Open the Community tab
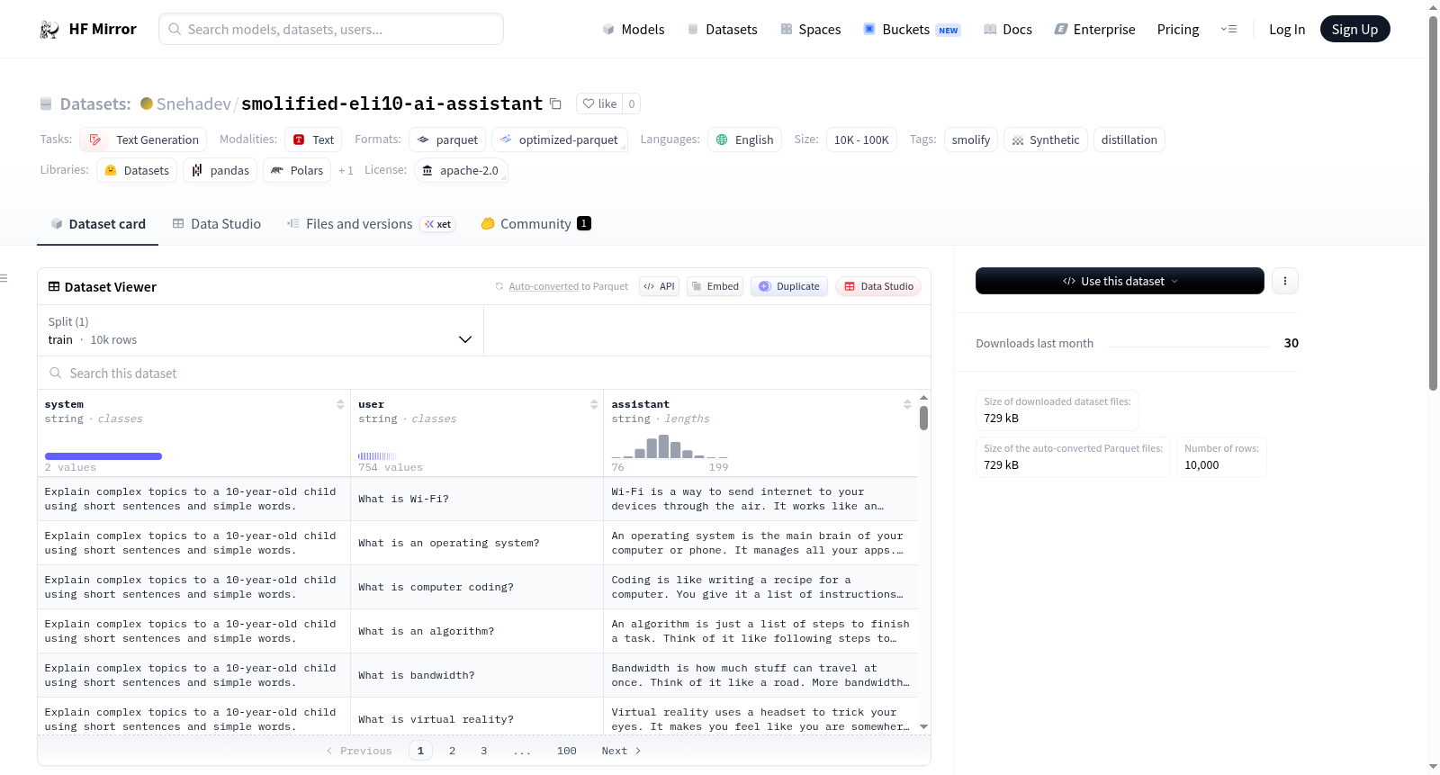The height and width of the screenshot is (775, 1440). click(535, 224)
